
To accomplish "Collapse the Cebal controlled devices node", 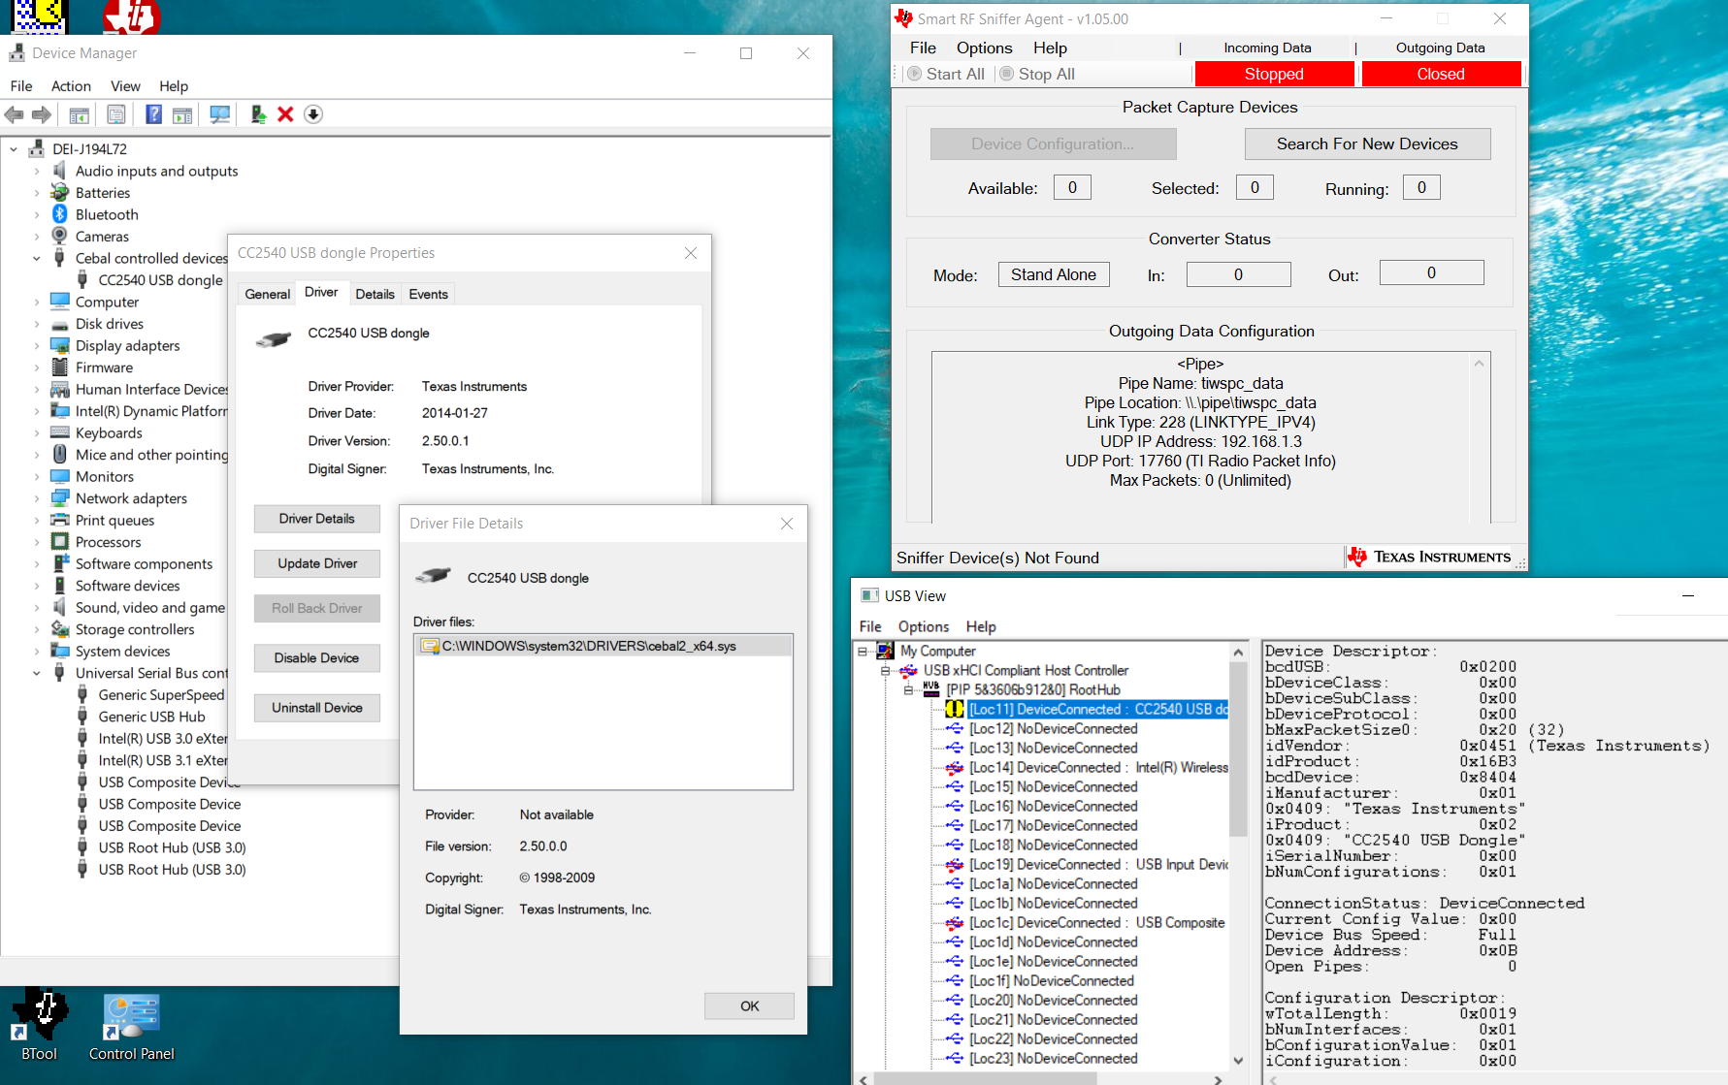I will 37,258.
